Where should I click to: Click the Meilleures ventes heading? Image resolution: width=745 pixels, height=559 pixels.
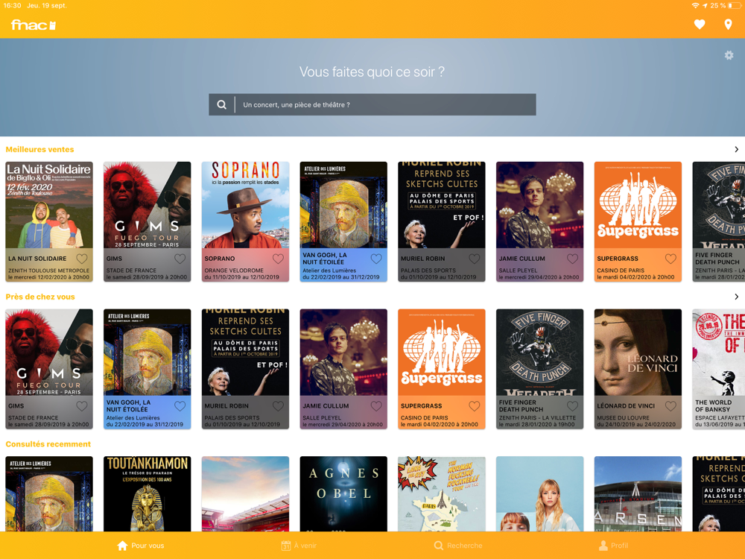(40, 149)
